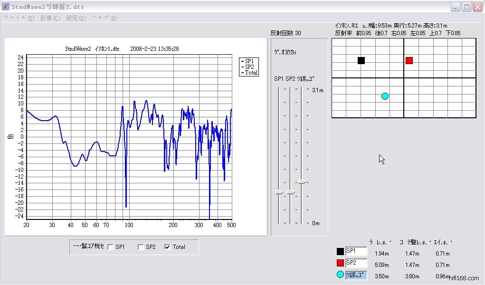Open the 計算(C) menu
The width and height of the screenshot is (485, 285).
(50, 18)
